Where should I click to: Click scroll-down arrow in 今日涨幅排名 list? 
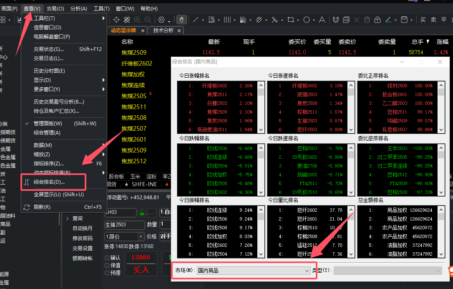pyautogui.click(x=261, y=130)
